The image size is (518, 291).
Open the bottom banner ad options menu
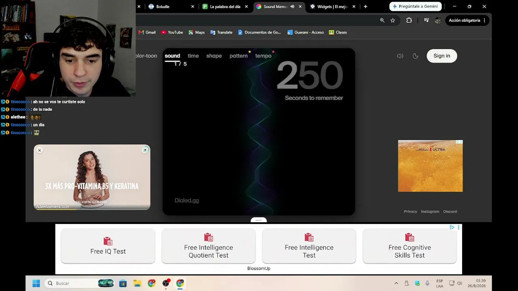(x=459, y=228)
